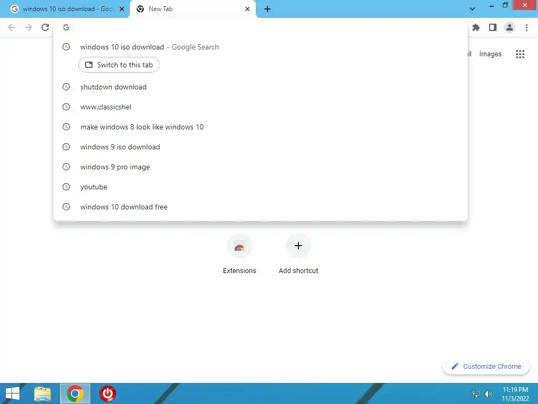Go forward using the forward arrow
Viewport: 538px width, 404px height.
28,27
